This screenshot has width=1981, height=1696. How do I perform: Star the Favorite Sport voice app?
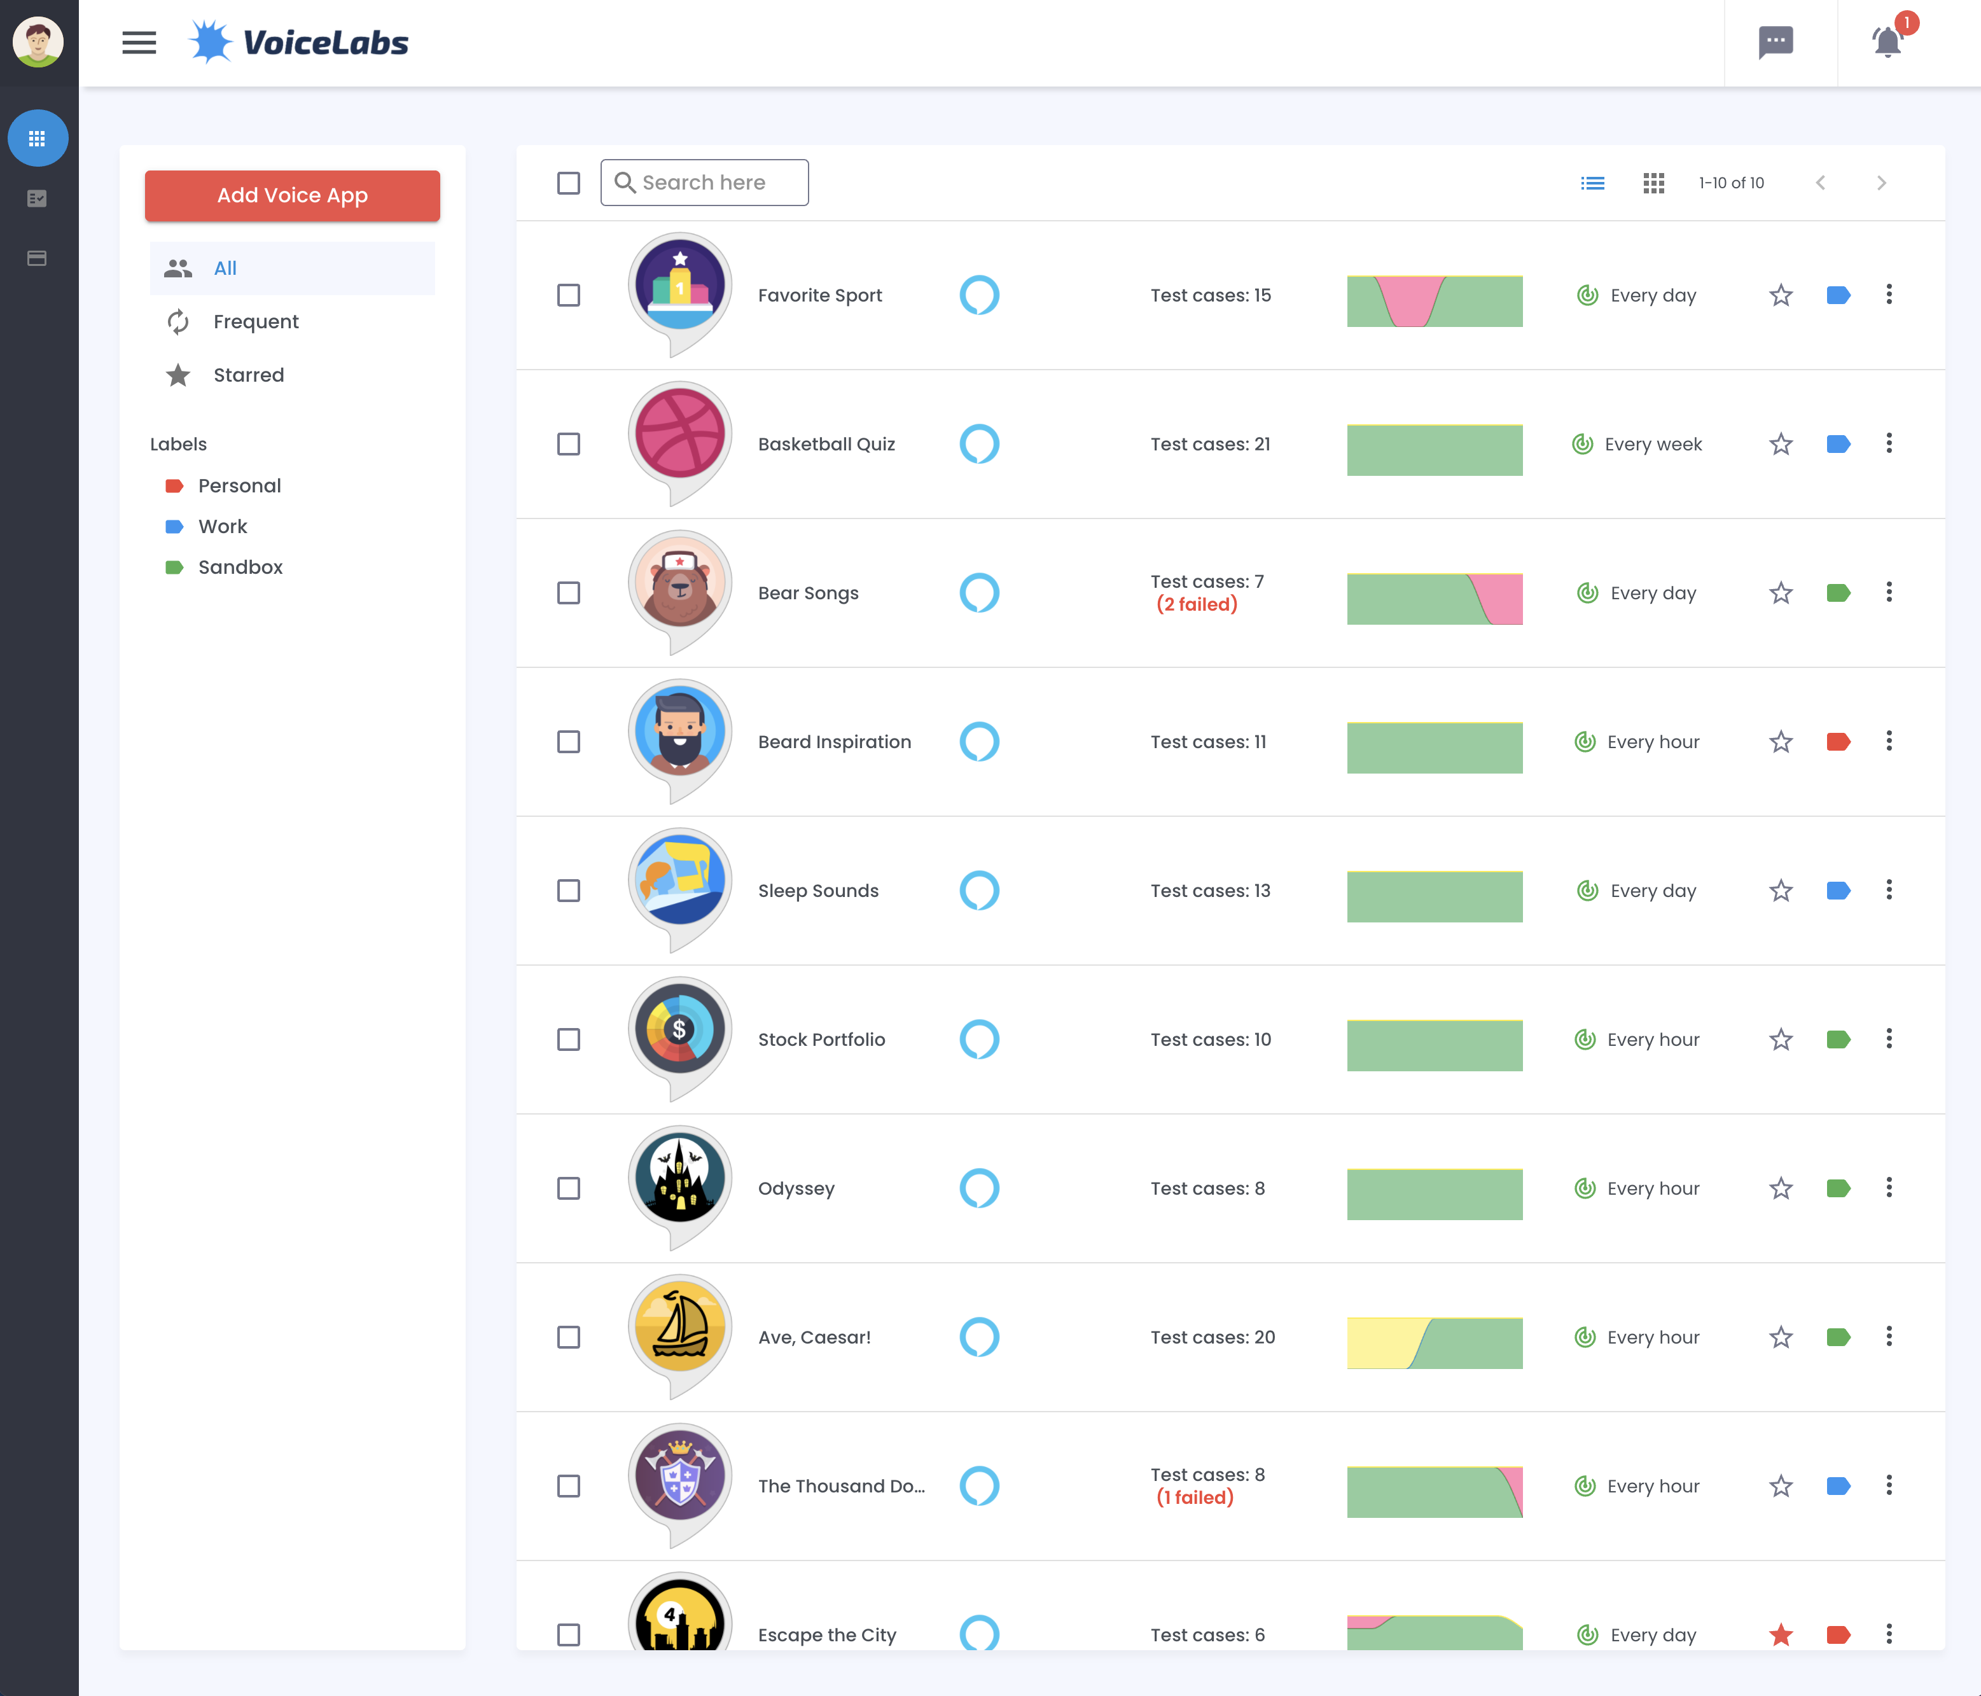[x=1780, y=295]
